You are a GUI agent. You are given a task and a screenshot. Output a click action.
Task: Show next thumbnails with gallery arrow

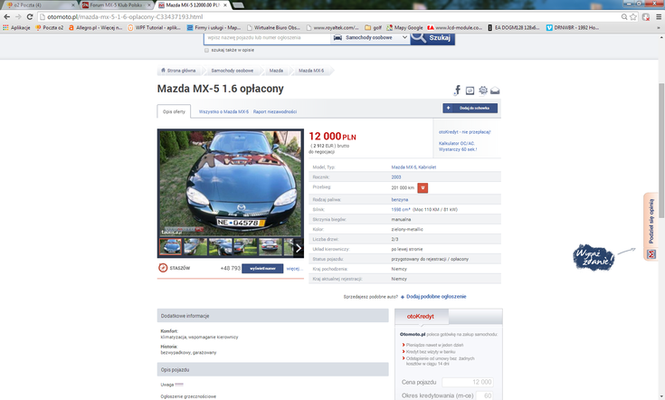tap(299, 248)
